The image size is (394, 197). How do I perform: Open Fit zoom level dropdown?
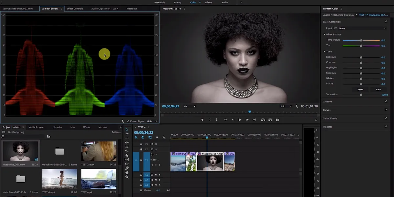[x=190, y=106]
